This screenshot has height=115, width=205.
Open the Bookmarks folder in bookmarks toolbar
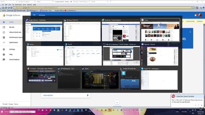(x=10, y=11)
